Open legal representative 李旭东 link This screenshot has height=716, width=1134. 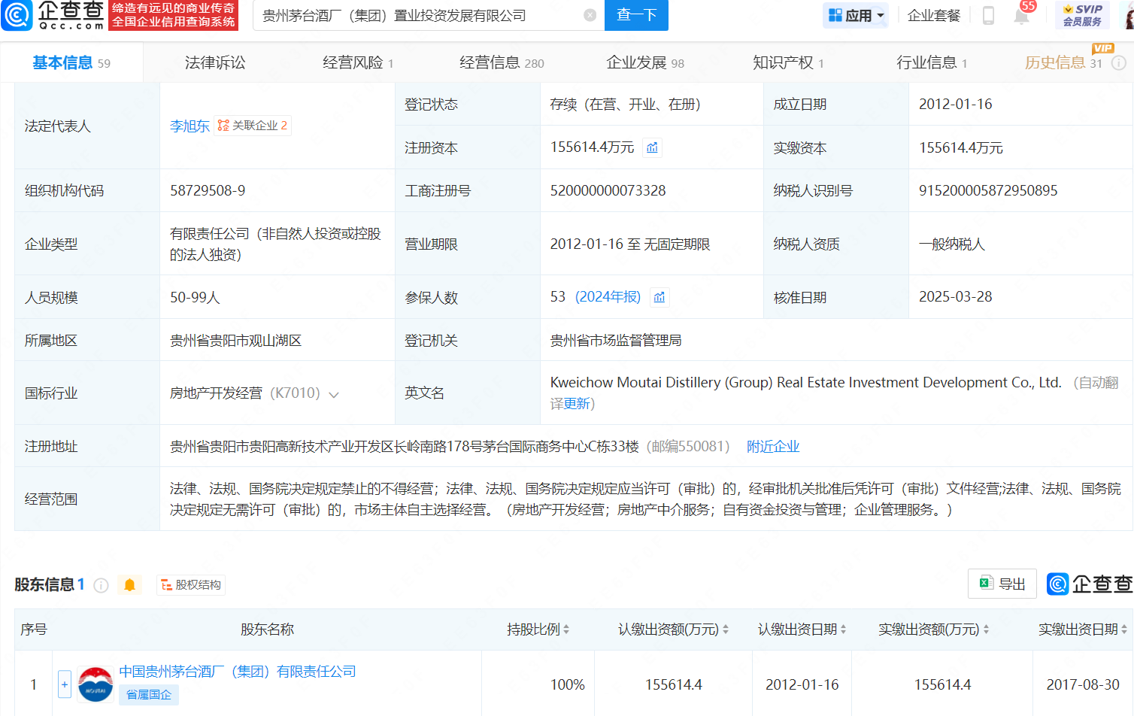[190, 126]
